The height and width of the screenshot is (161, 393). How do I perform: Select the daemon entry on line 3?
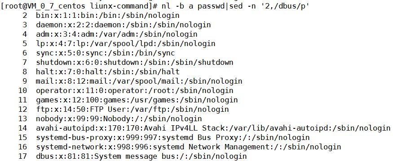click(124, 25)
